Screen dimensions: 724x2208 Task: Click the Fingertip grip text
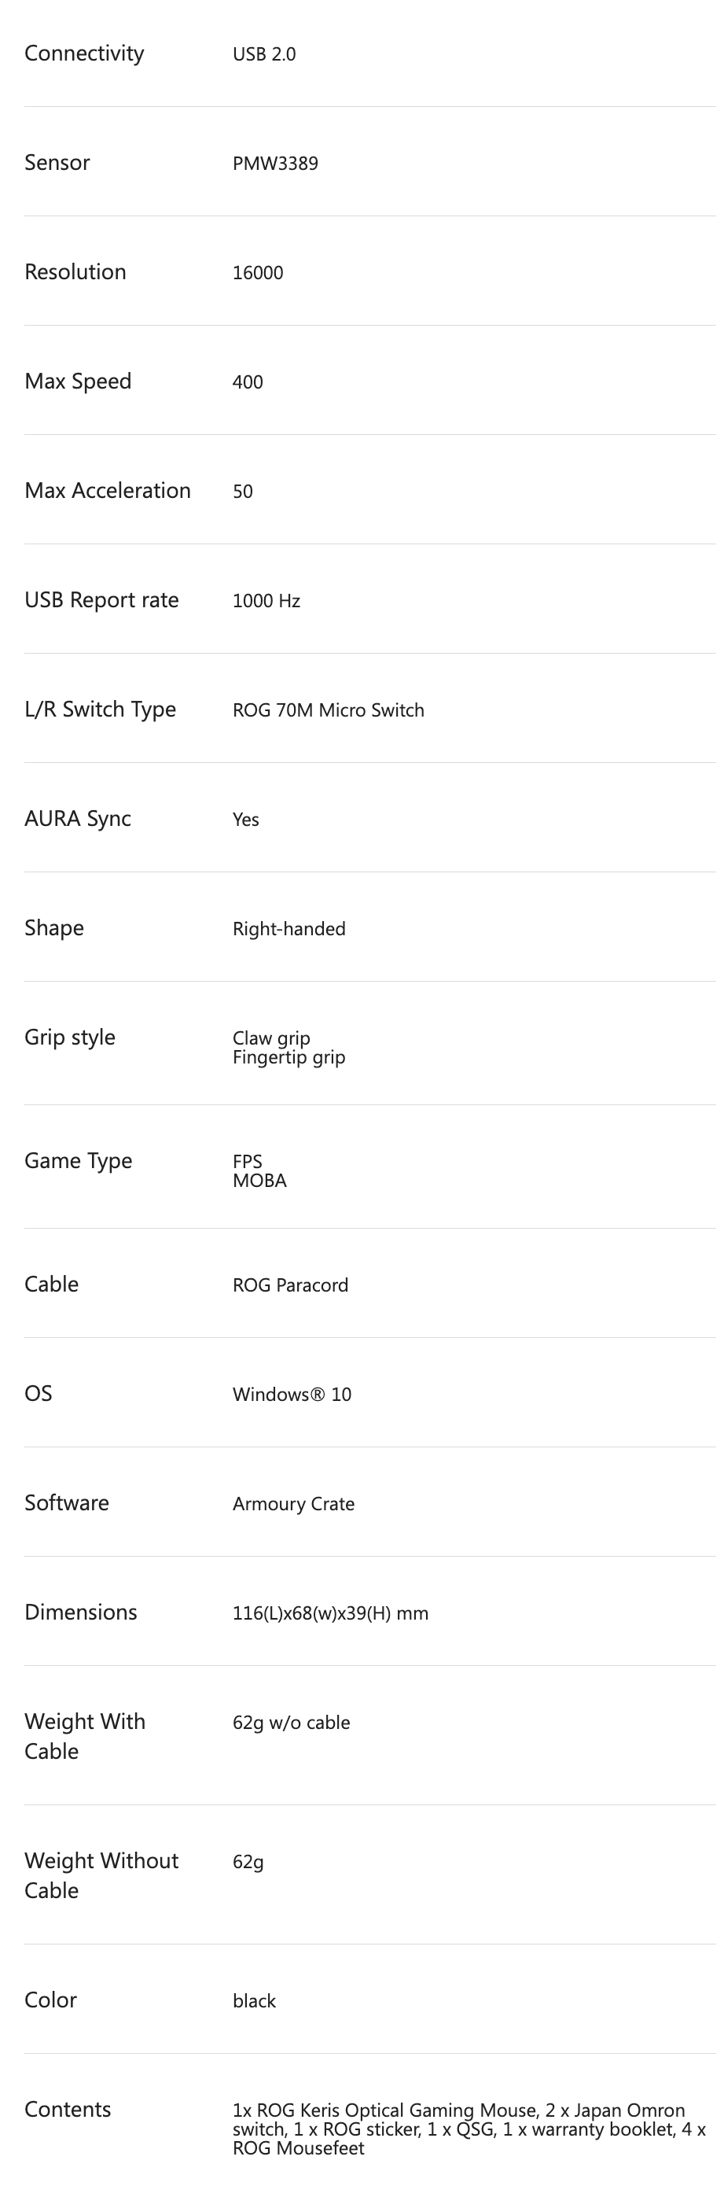click(288, 1057)
